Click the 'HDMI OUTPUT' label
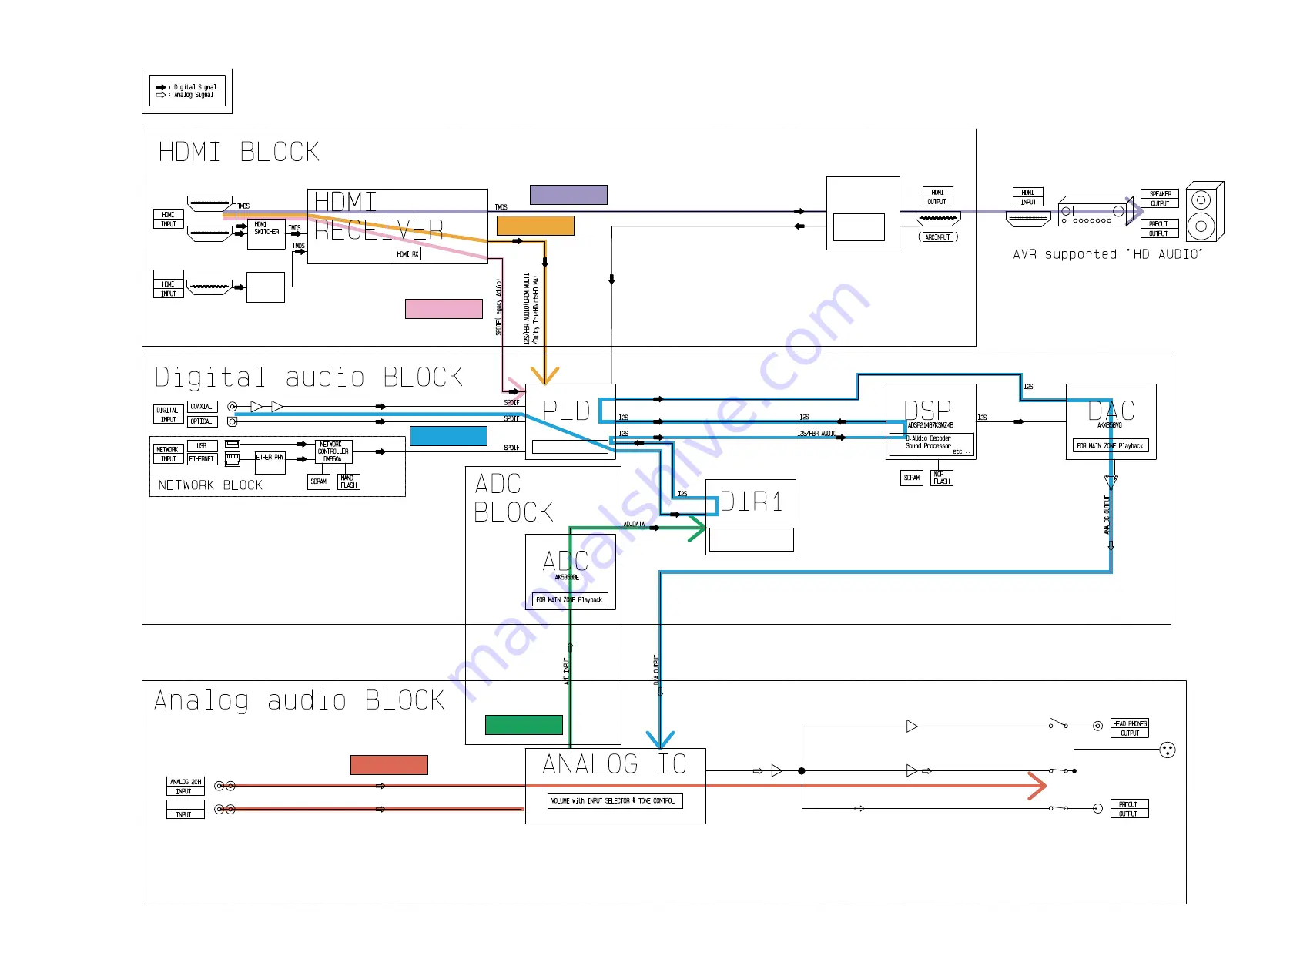1310x973 pixels. (x=937, y=196)
